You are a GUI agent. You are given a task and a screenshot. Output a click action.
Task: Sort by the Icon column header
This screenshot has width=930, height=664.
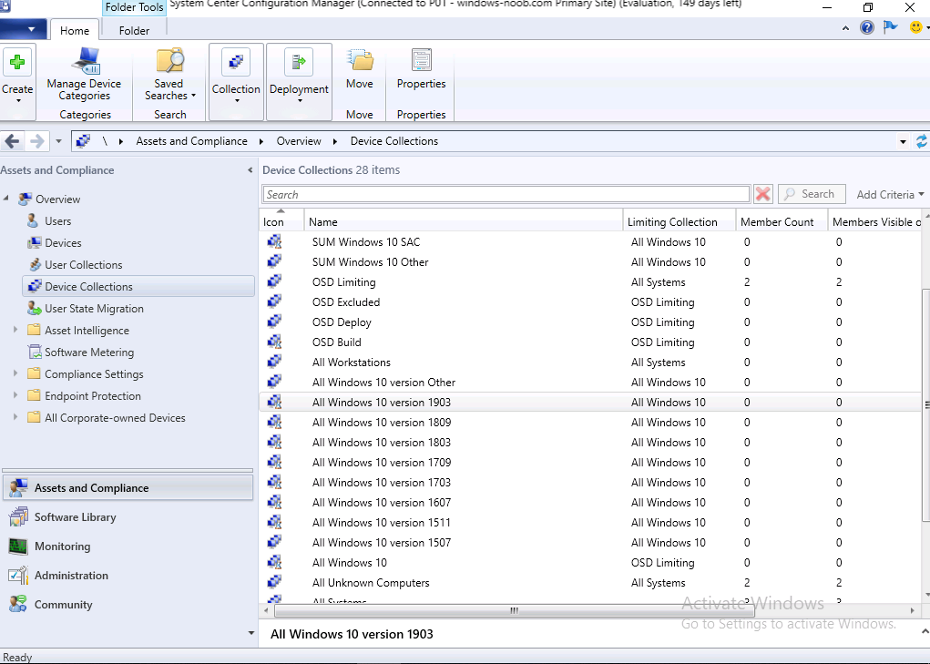point(281,221)
